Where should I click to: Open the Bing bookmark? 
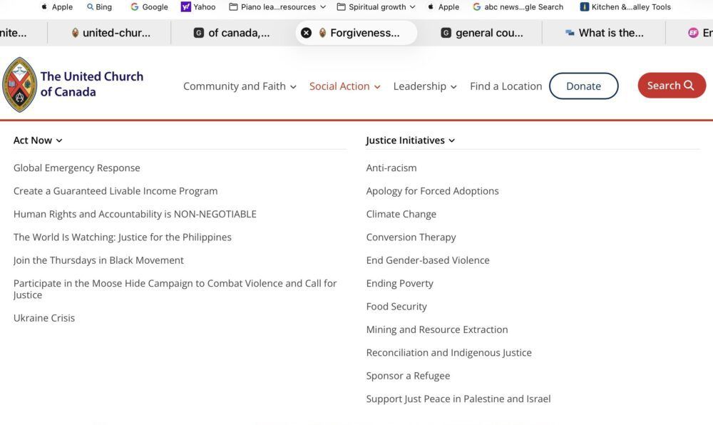[99, 7]
